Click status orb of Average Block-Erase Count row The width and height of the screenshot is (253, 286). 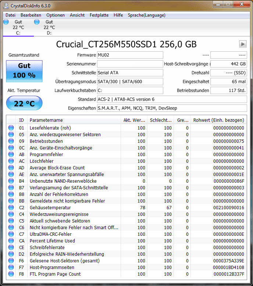(x=11, y=168)
